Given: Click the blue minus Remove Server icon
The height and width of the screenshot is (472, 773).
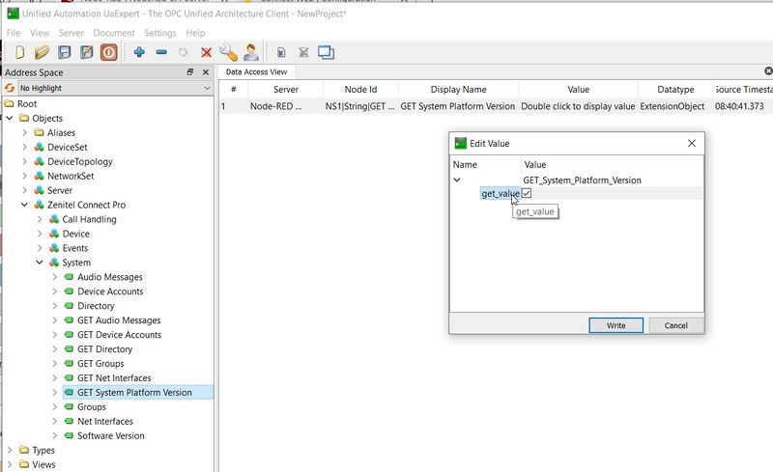Looking at the screenshot, I should tap(161, 52).
